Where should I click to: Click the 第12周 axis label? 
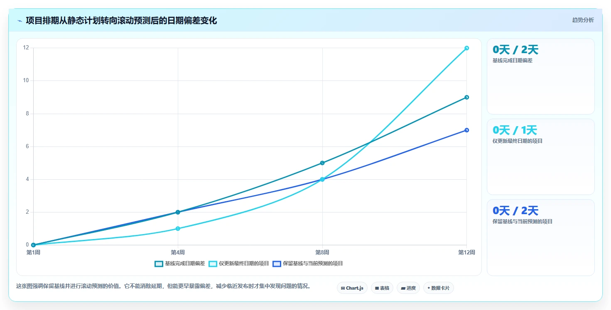tap(466, 252)
